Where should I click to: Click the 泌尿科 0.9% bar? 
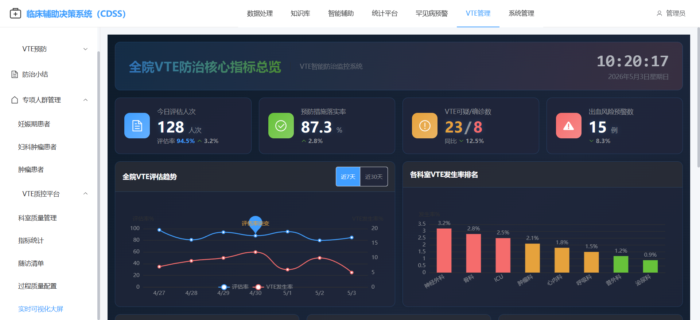pyautogui.click(x=650, y=266)
